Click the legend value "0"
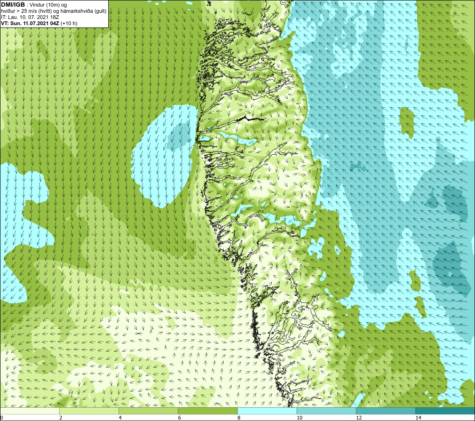 coord(1,418)
